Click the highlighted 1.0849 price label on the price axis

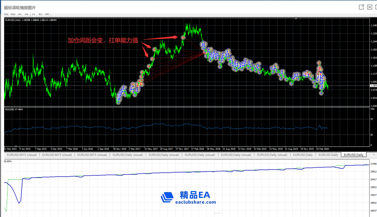click(374, 85)
